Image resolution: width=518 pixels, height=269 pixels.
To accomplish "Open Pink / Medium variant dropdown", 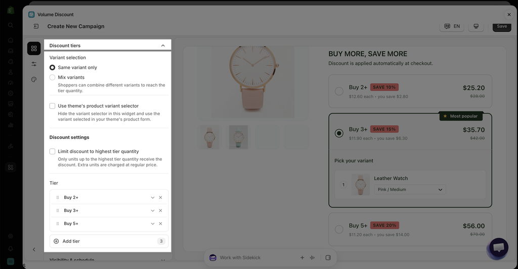I will (410, 190).
